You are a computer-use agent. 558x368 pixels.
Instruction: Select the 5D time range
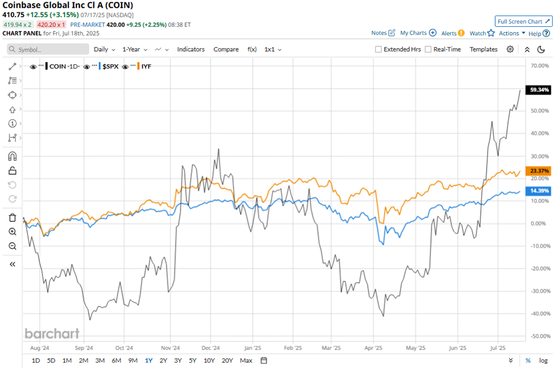point(51,360)
